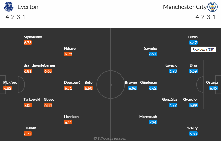Select Marmoush's 7.24 rating badge
This screenshot has width=221, height=141.
point(153,122)
